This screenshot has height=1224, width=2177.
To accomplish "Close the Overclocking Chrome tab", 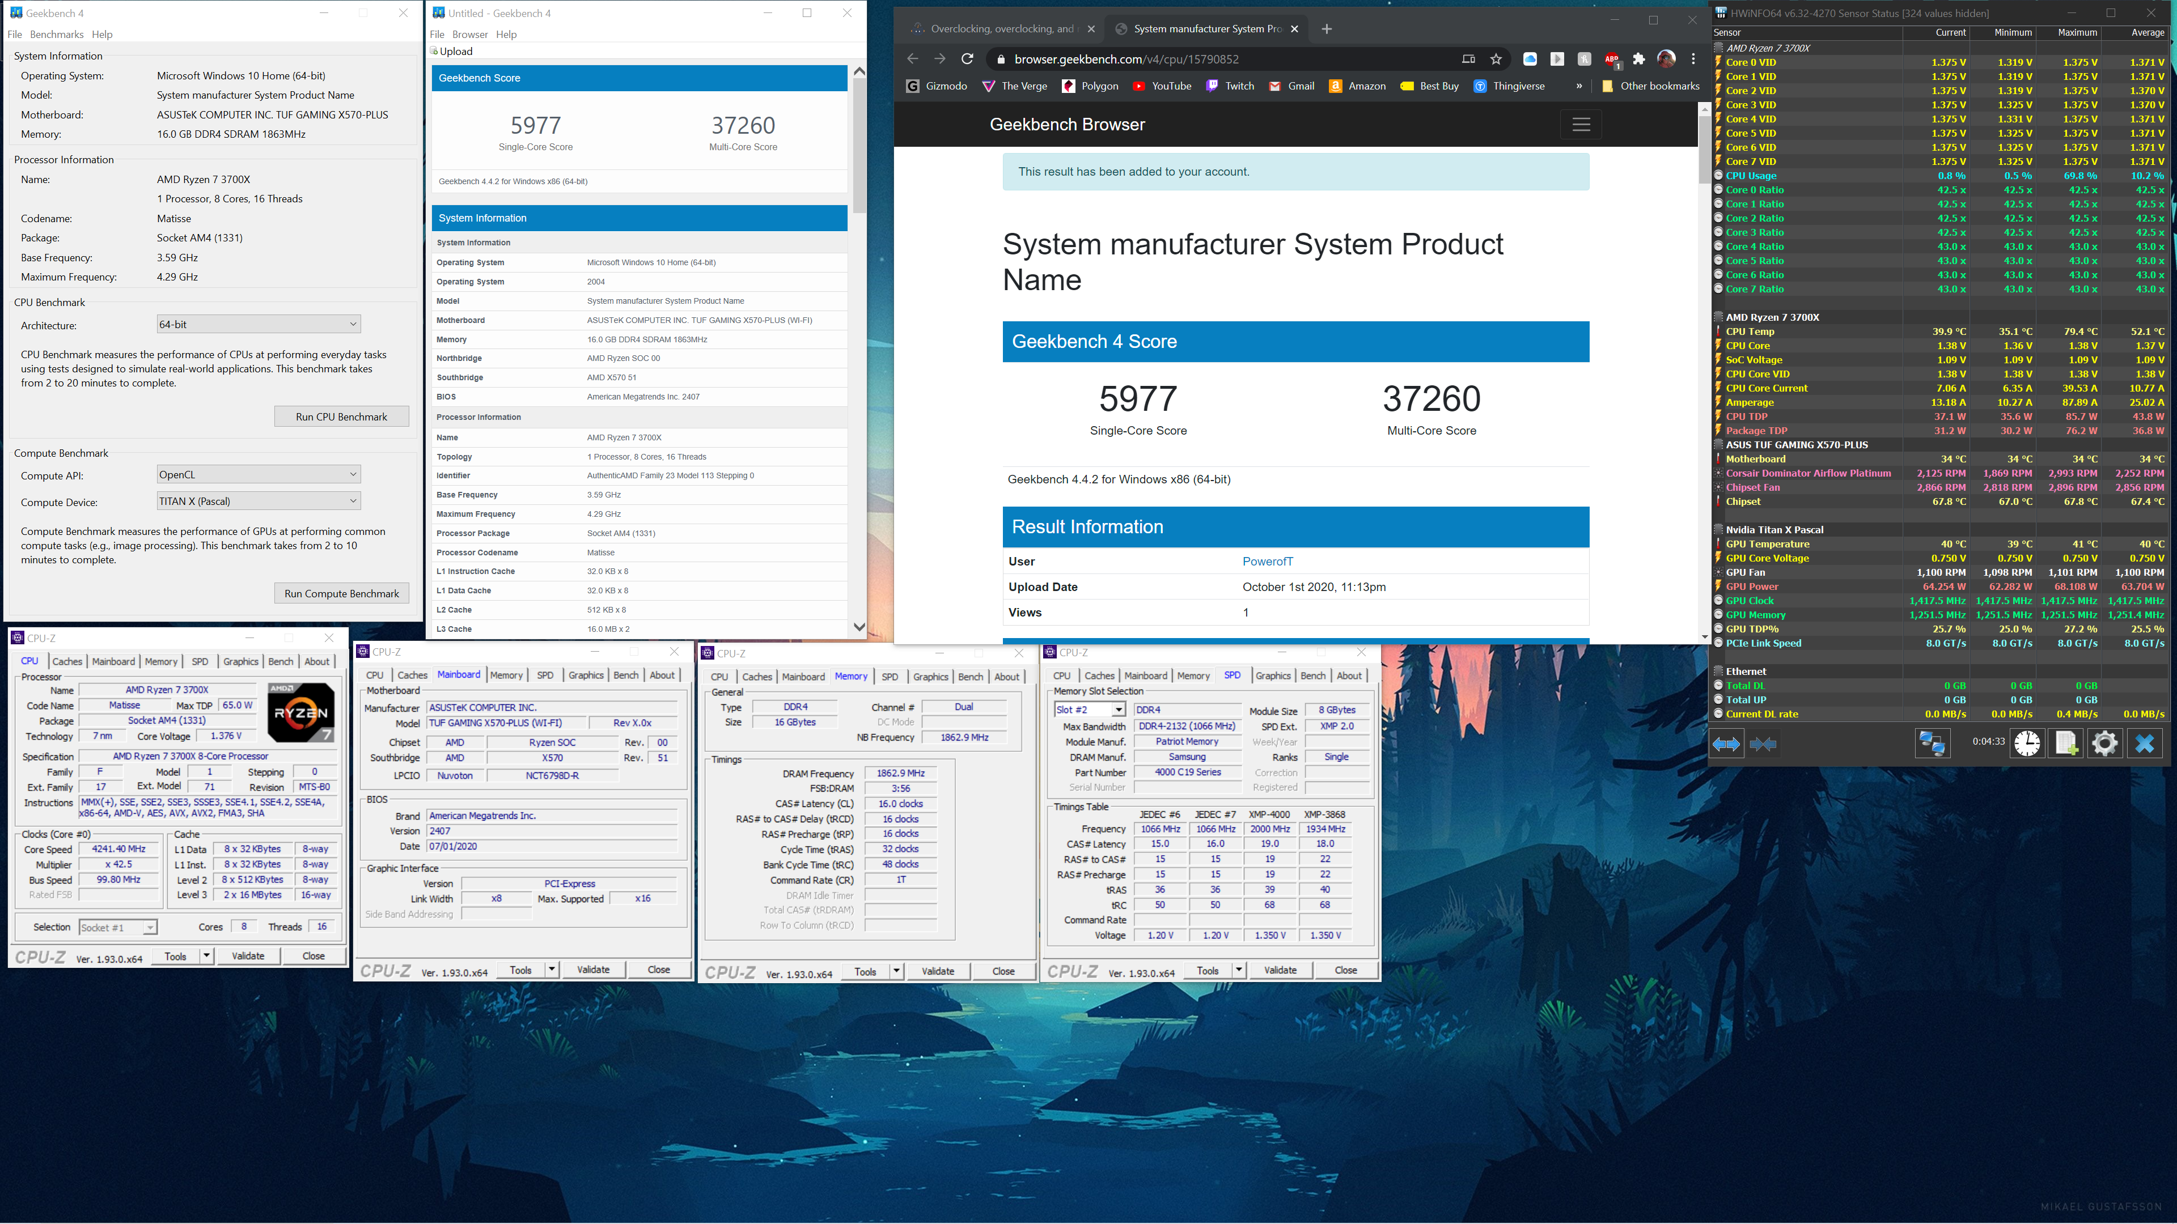I will pos(1091,29).
